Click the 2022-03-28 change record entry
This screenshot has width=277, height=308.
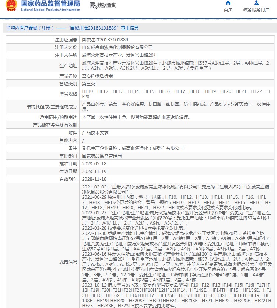pos(133,228)
